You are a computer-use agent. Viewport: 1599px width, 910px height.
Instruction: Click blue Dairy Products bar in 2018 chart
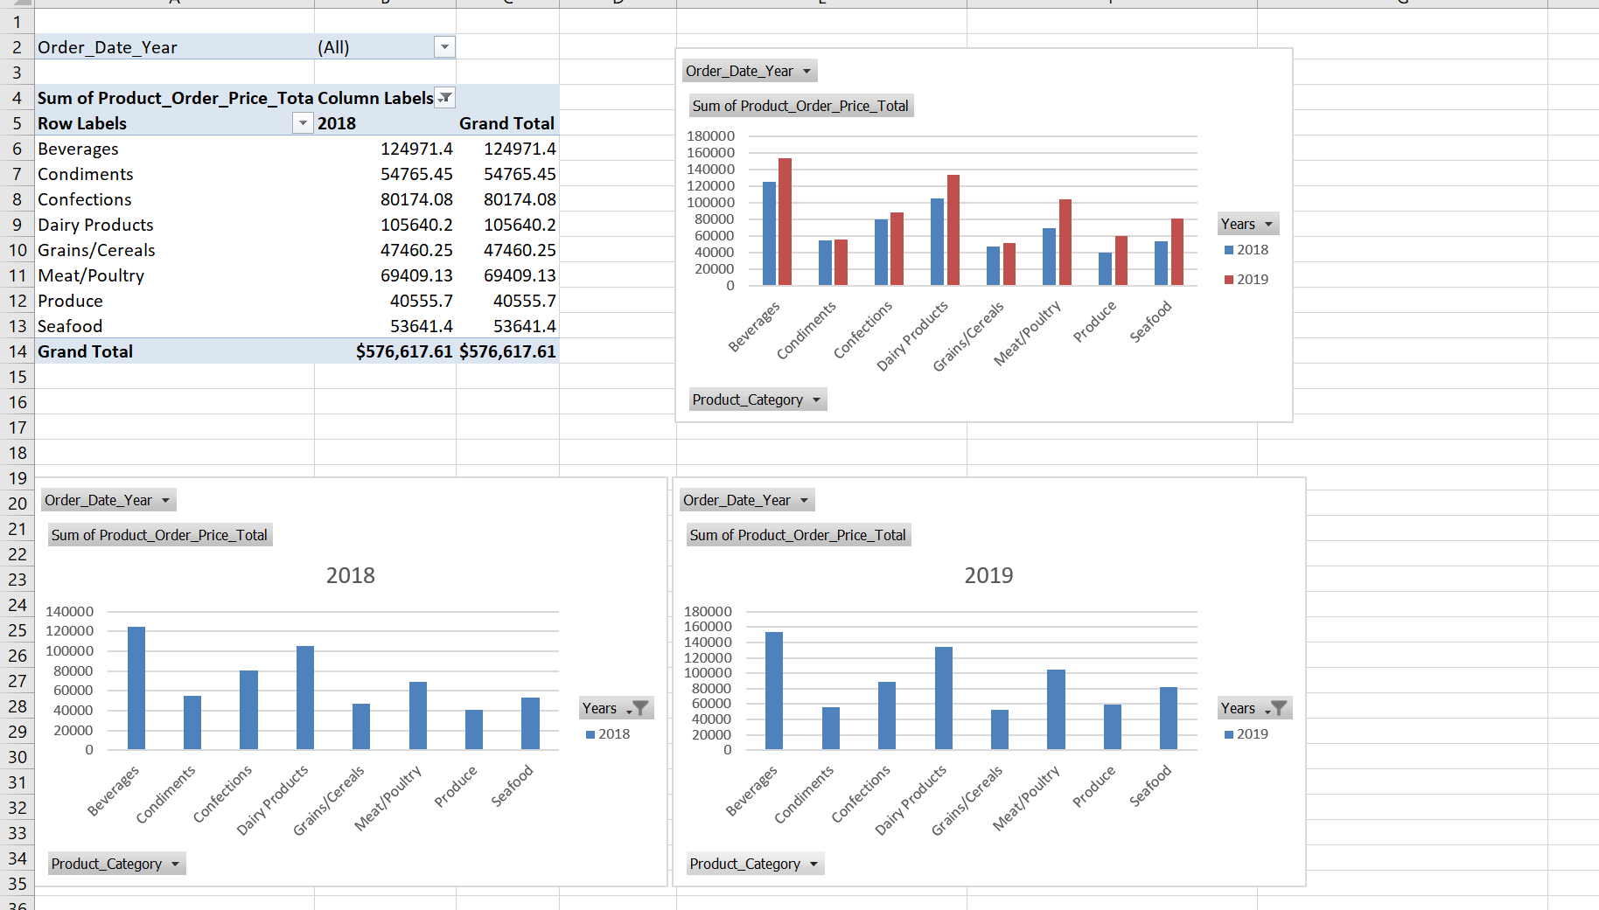[x=305, y=698]
